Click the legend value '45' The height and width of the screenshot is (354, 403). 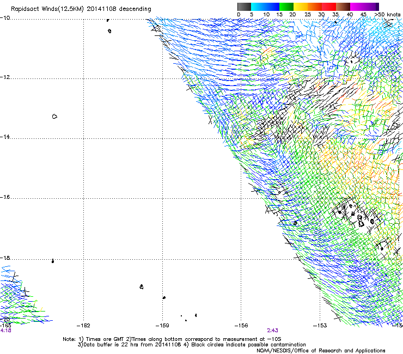click(363, 15)
